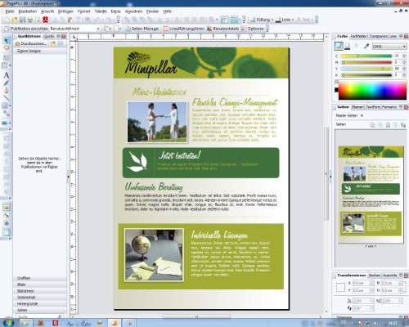Viewport: 409px width, 327px height.
Task: Select the Straight Line tool
Action: (x=6, y=98)
